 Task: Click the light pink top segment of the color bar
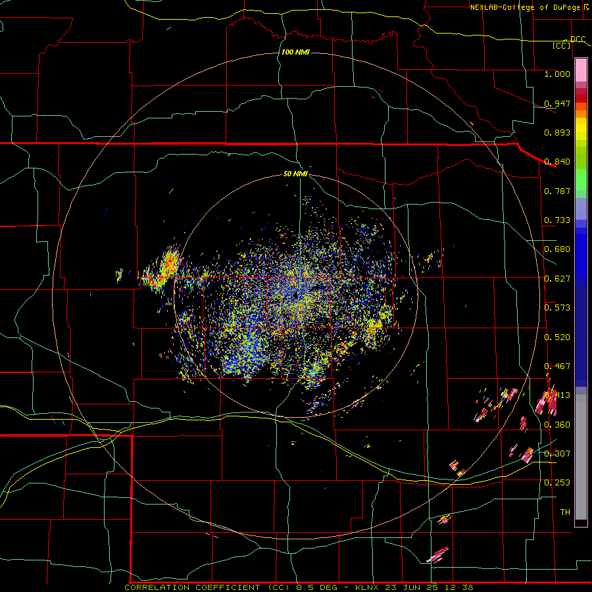(581, 70)
